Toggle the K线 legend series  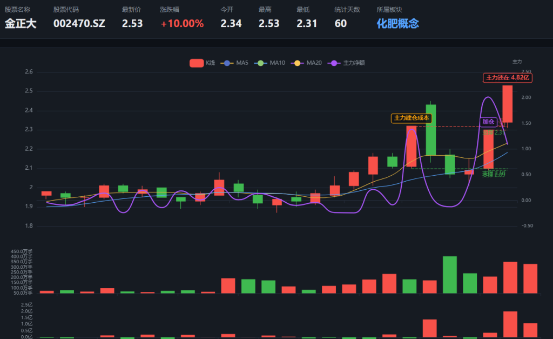[x=202, y=63]
